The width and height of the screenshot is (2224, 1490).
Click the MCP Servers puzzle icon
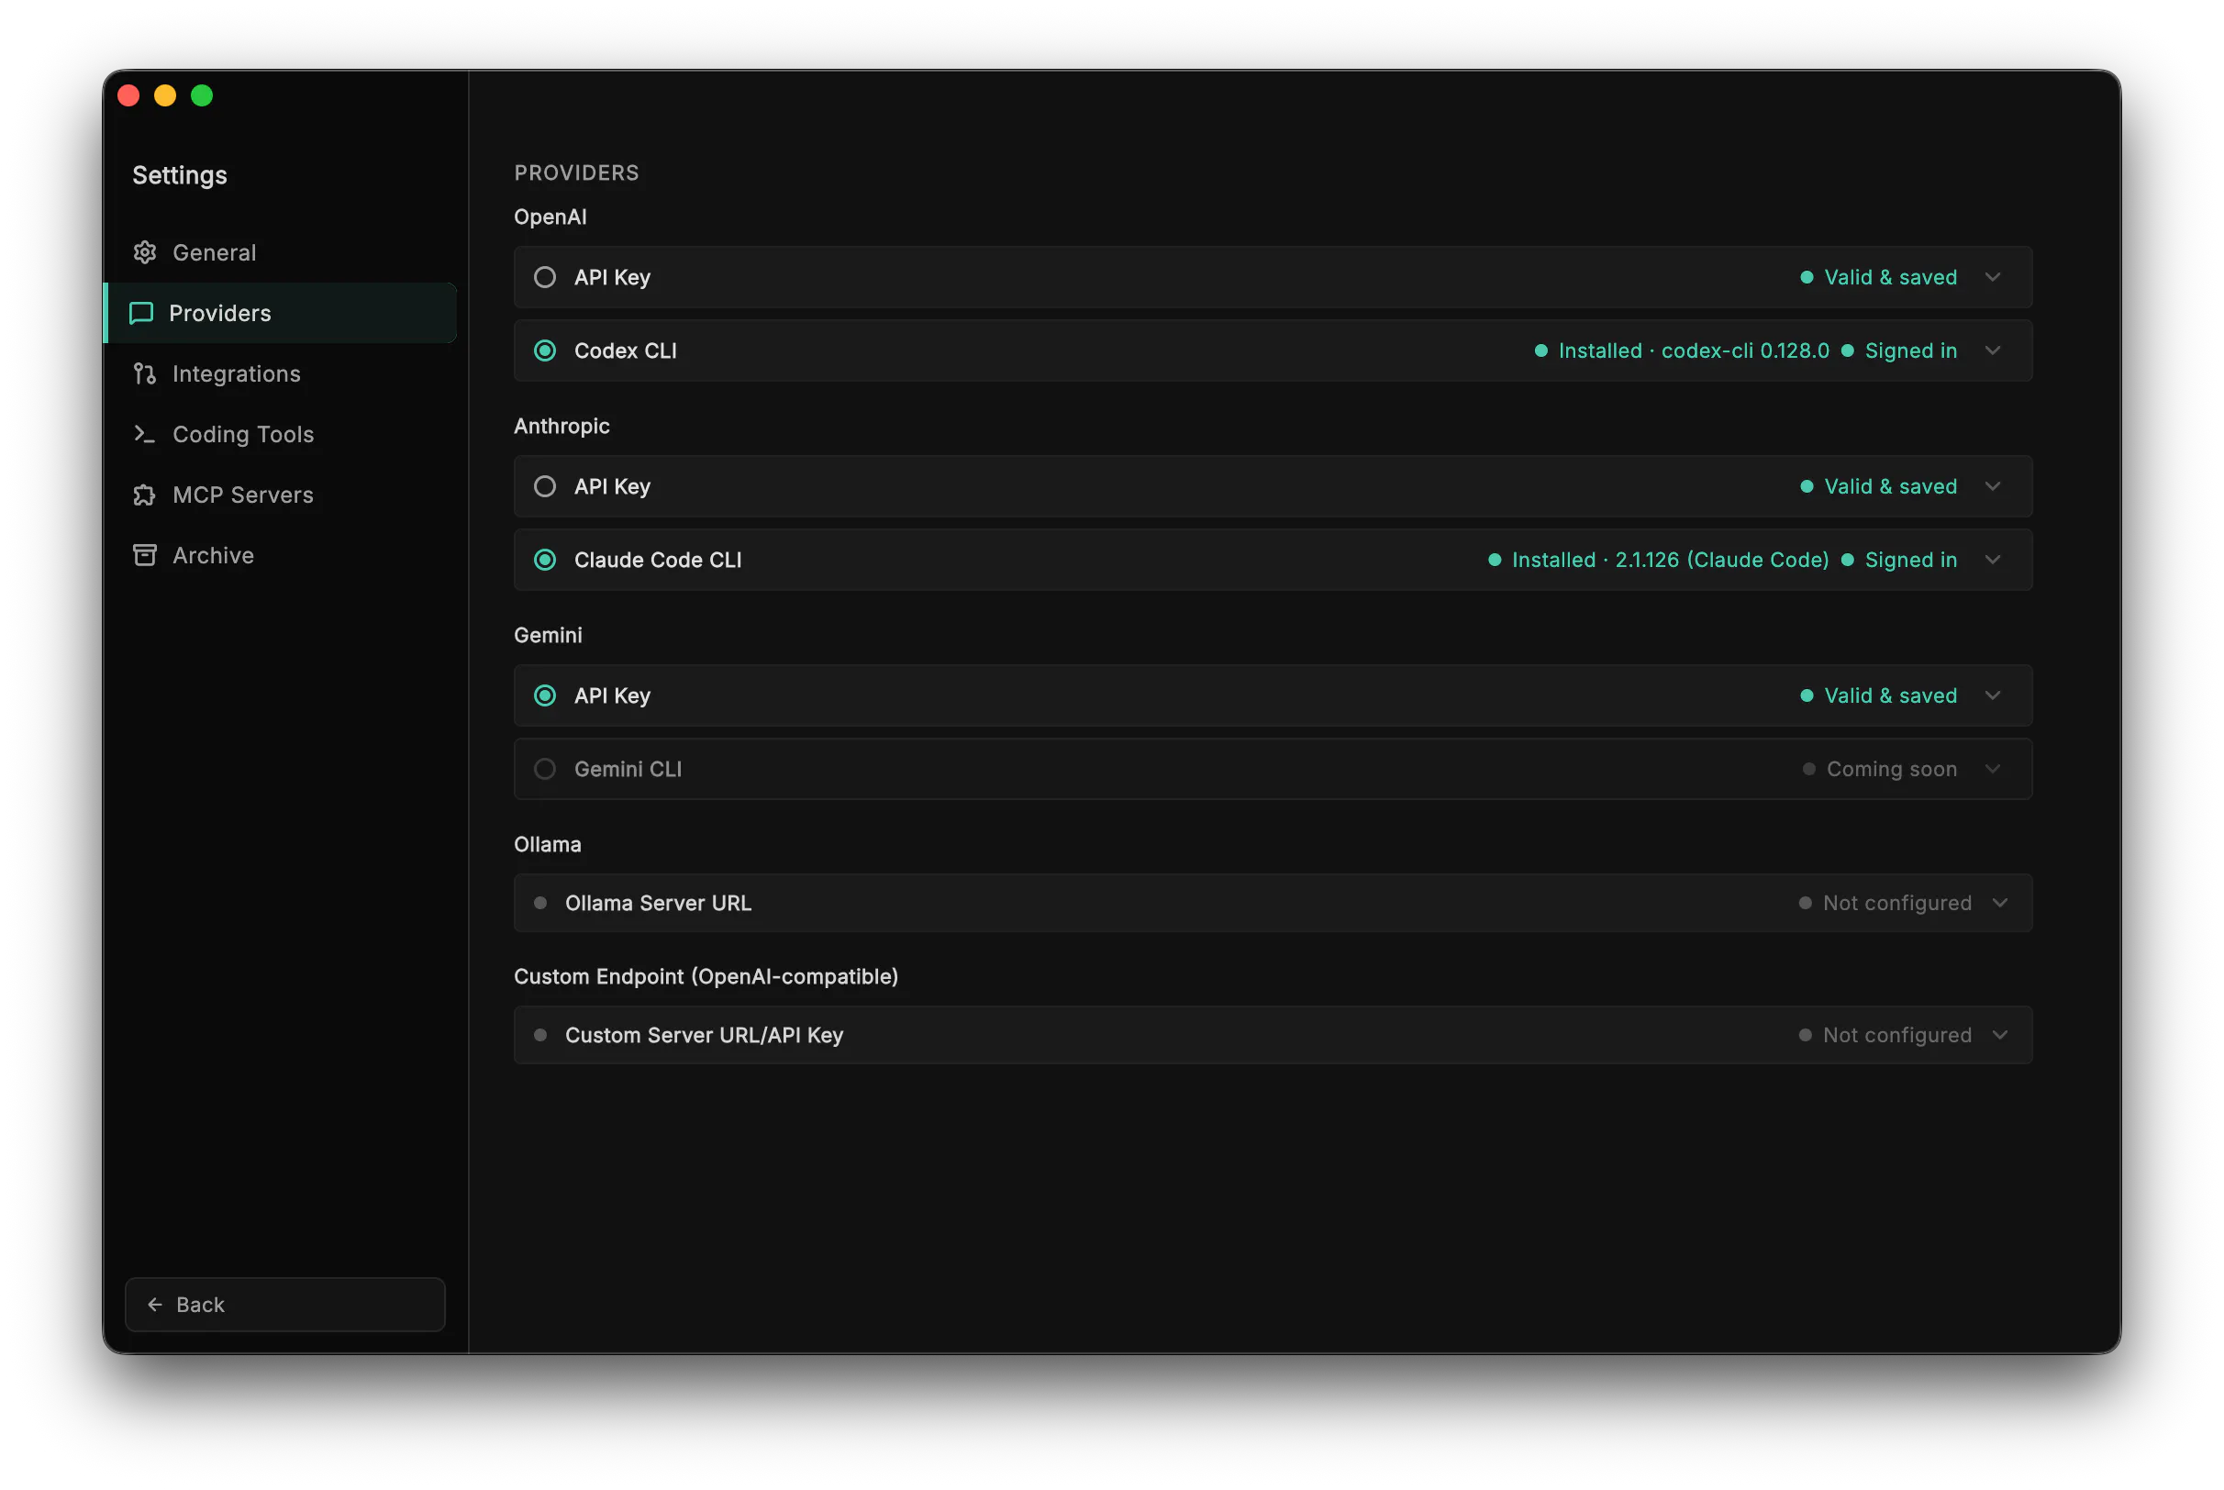click(144, 495)
